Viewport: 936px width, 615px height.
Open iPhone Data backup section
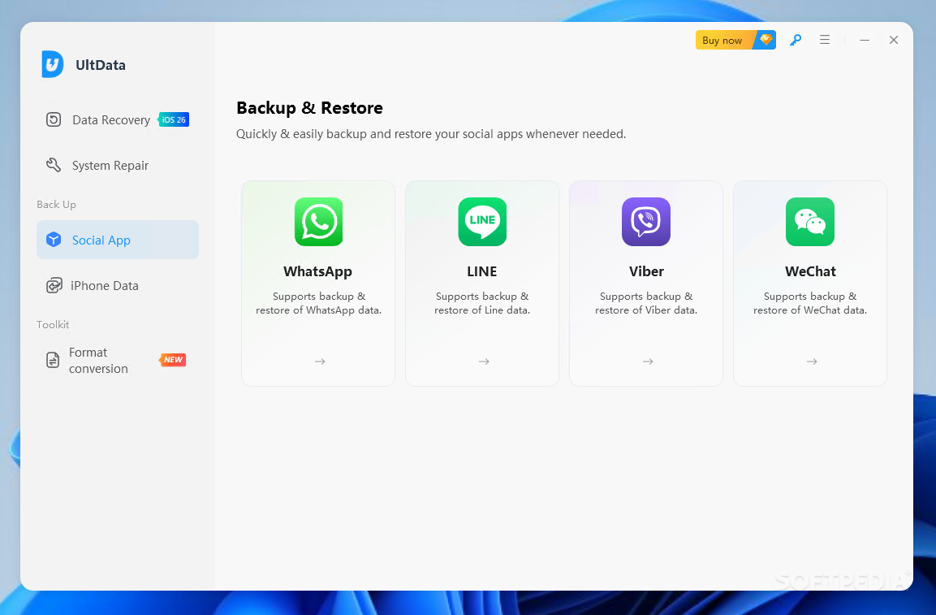point(118,286)
